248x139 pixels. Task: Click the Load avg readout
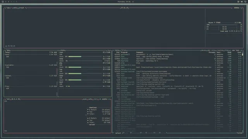tap(231, 31)
